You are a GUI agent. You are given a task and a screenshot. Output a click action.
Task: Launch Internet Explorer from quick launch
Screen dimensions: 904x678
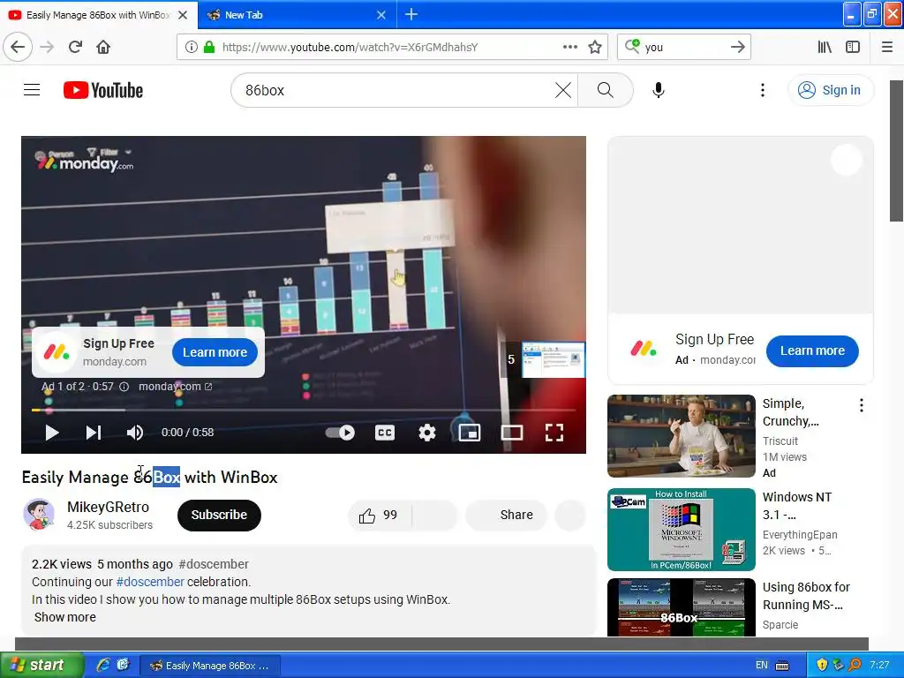[103, 665]
